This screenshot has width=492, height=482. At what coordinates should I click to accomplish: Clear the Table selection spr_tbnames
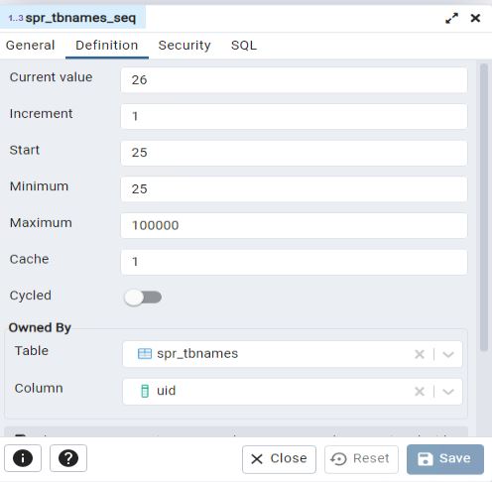pos(420,354)
